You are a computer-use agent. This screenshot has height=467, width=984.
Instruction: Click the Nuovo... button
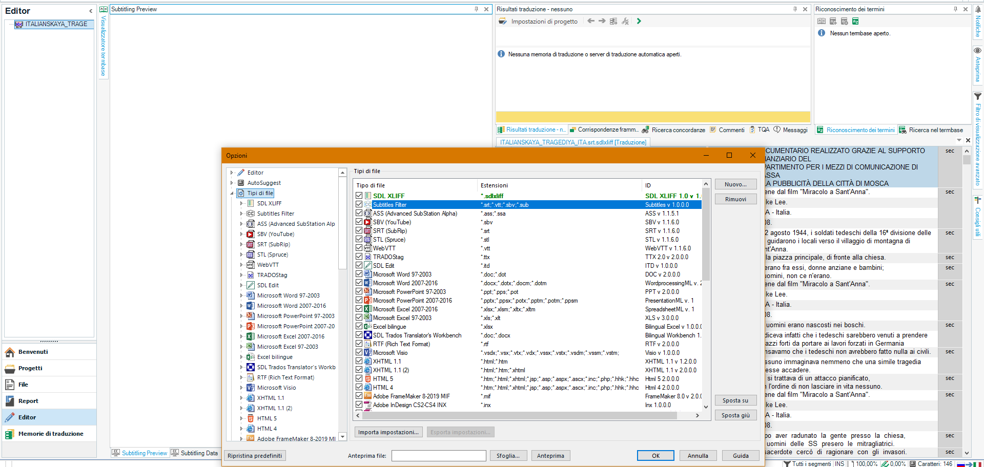735,184
